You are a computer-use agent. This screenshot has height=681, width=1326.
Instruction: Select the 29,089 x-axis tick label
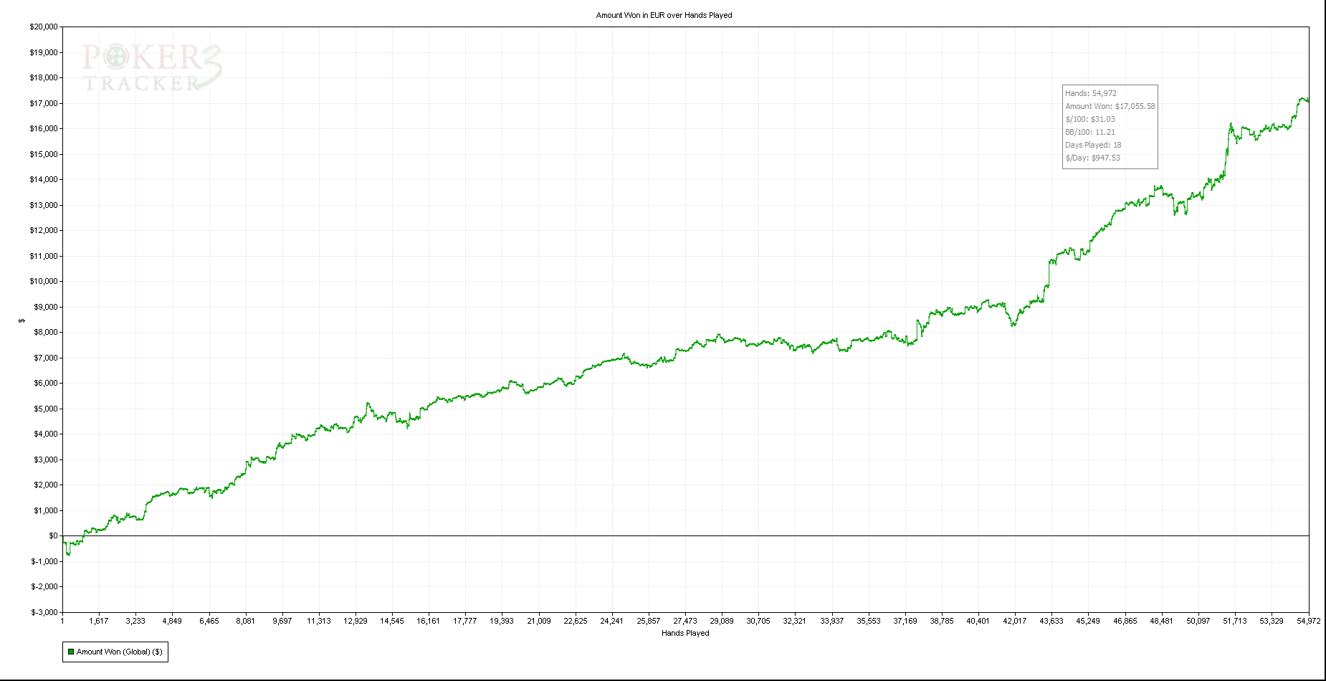coord(722,621)
